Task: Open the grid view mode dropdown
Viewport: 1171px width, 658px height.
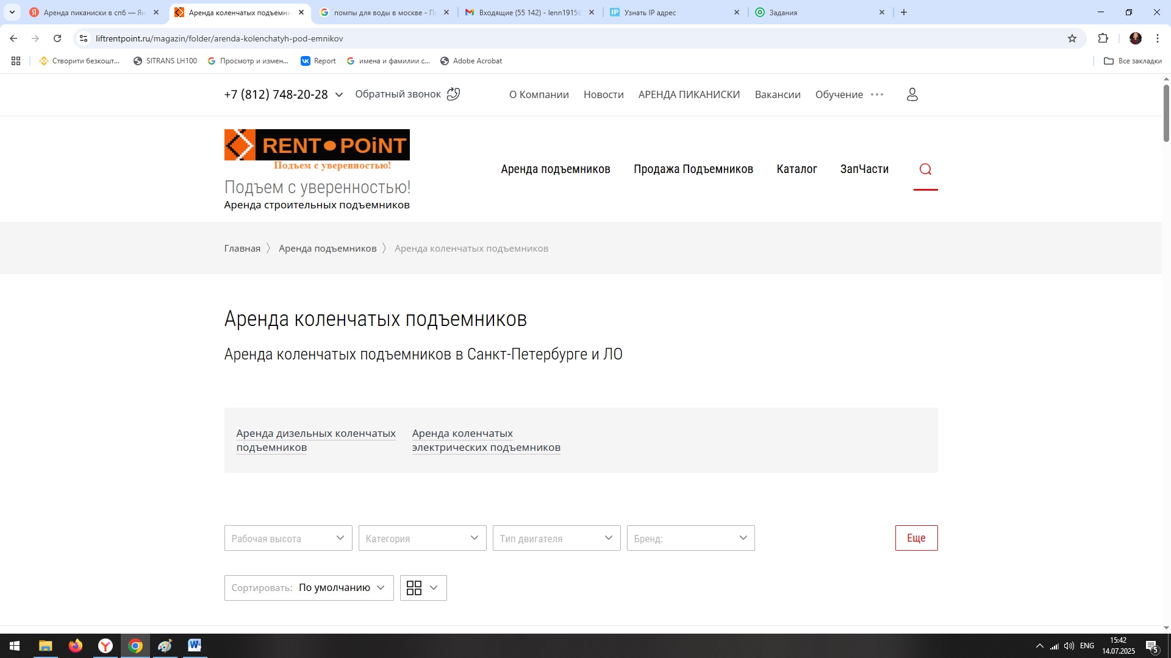Action: click(x=423, y=588)
